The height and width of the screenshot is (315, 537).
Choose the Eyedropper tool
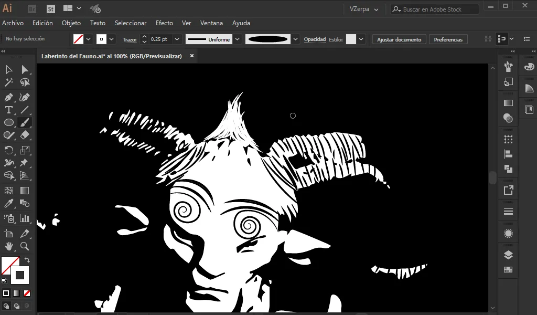[9, 203]
